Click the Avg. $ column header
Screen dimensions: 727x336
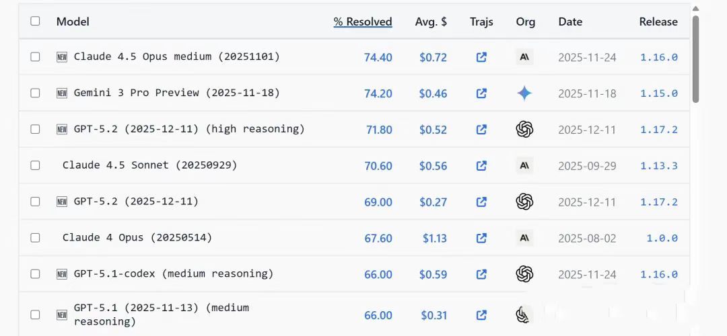click(x=431, y=22)
